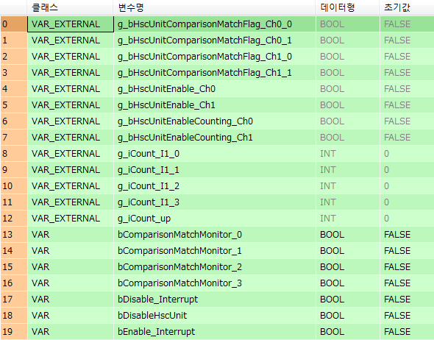Select row number 8 header

point(14,153)
